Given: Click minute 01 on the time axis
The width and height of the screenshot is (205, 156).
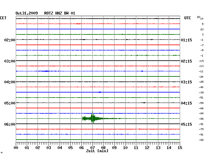Looking at the screenshot, I should (27, 148).
